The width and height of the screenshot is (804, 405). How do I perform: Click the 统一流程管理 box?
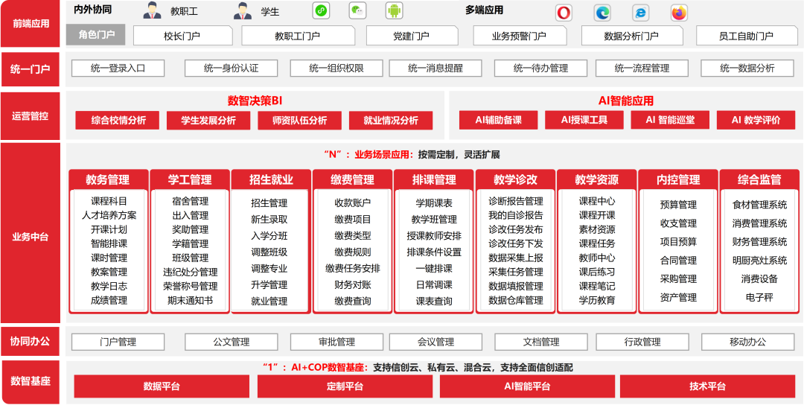pyautogui.click(x=642, y=68)
